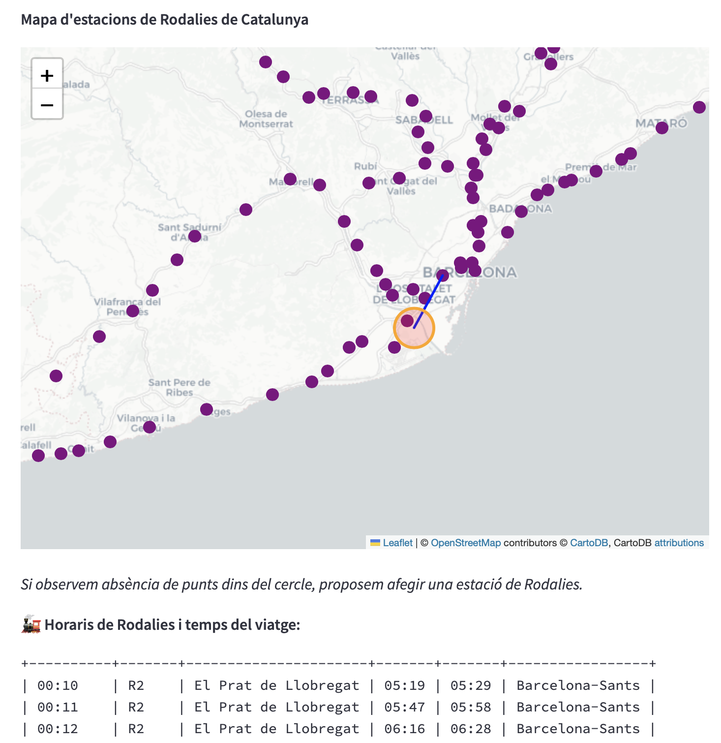Image resolution: width=721 pixels, height=743 pixels.
Task: Select the 06:16 departure time cell
Action: 404,729
